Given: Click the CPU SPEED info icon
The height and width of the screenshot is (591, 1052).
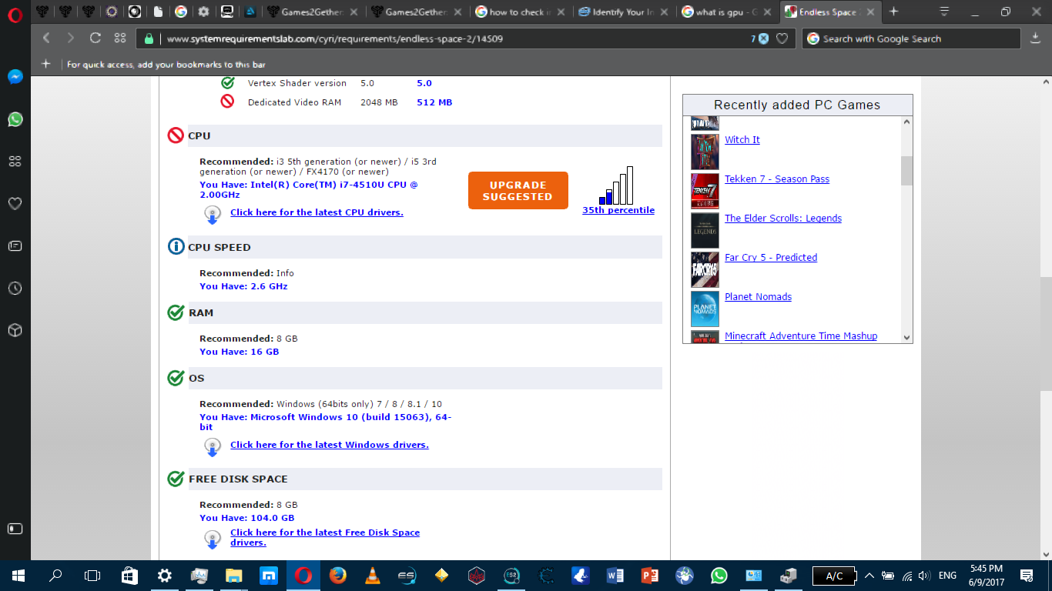Looking at the screenshot, I should click(x=176, y=247).
